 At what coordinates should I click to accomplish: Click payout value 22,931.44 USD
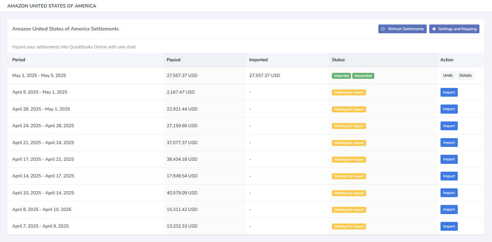[182, 109]
